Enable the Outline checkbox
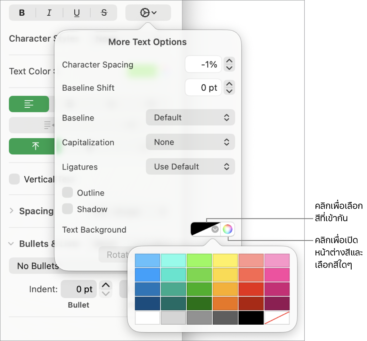Image resolution: width=367 pixels, height=341 pixels. point(68,193)
